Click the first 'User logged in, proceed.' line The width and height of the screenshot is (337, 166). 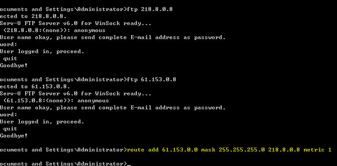tap(42, 51)
